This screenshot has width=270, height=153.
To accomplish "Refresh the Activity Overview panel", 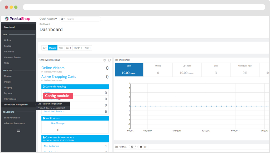I will click(x=109, y=60).
